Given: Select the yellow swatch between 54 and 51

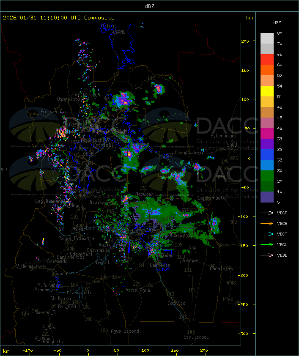Looking at the screenshot, I should (267, 91).
